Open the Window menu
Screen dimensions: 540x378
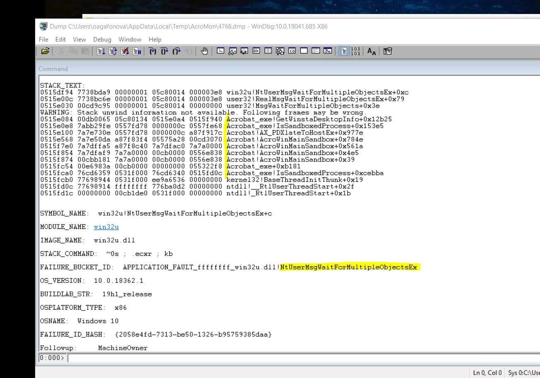(x=130, y=39)
